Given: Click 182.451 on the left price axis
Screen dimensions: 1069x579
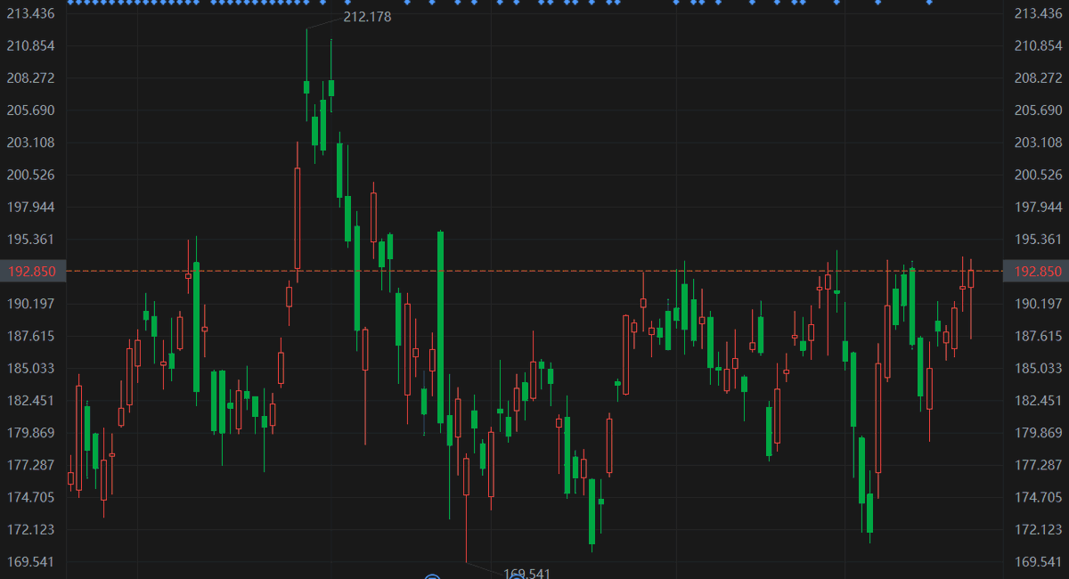Looking at the screenshot, I should pyautogui.click(x=31, y=400).
